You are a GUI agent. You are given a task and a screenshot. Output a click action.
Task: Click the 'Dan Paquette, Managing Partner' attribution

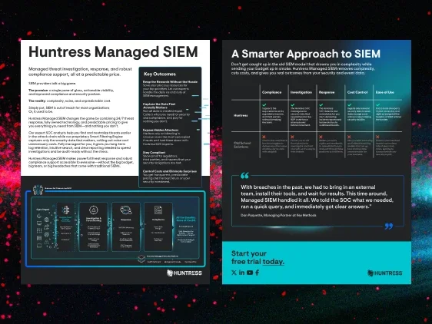coord(278,215)
